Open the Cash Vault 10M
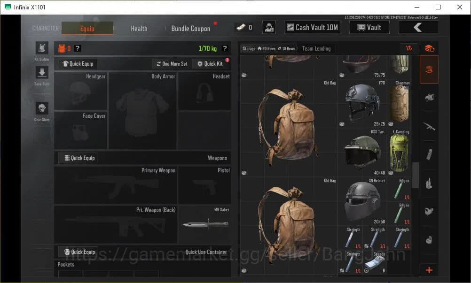Image resolution: width=471 pixels, height=283 pixels. [x=312, y=27]
